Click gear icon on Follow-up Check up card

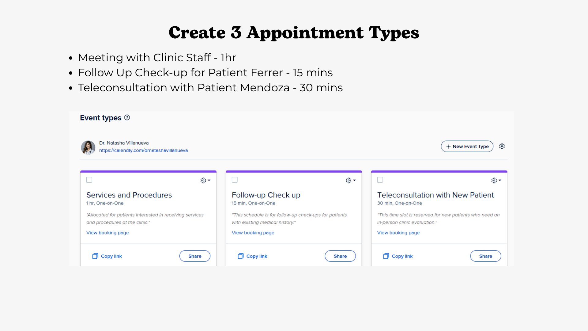pos(349,180)
